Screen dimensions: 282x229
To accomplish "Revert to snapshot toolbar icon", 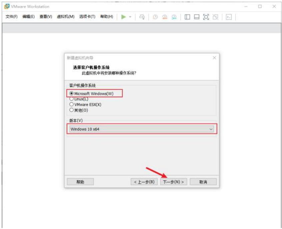I will pos(165,17).
